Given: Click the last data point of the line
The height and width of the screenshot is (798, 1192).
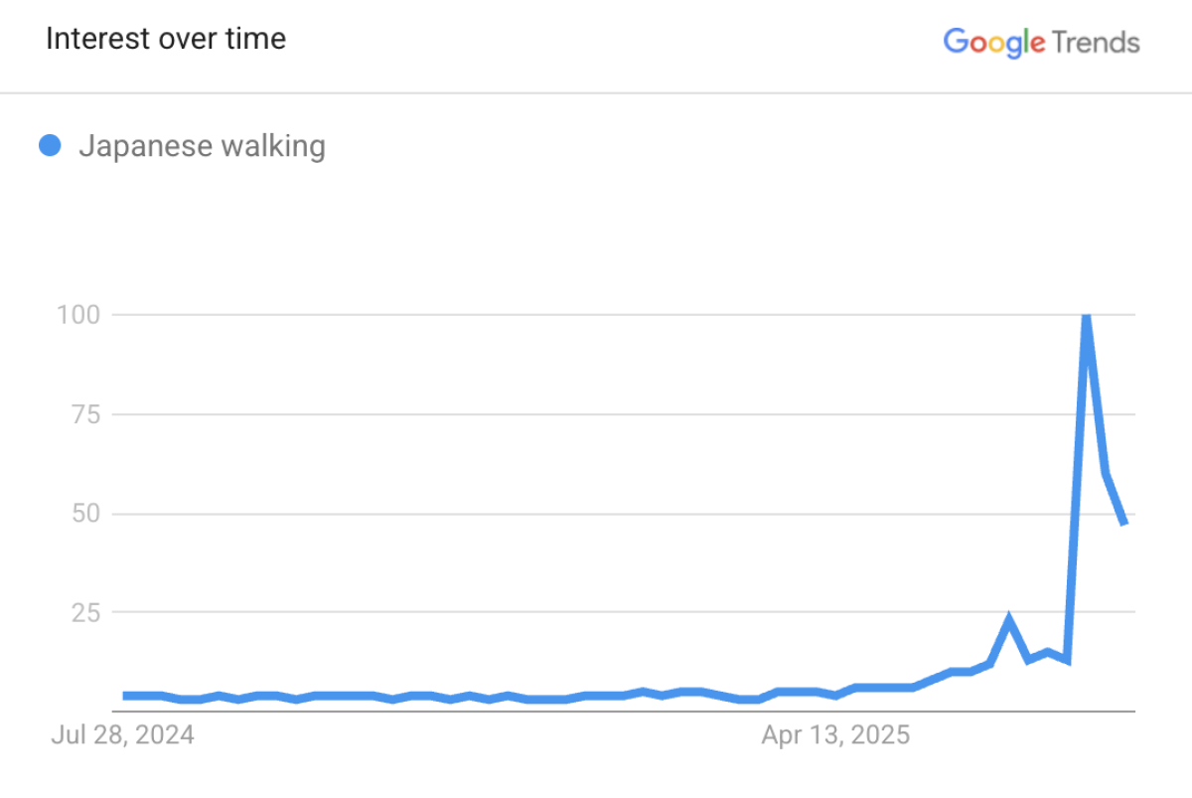Looking at the screenshot, I should 1124,524.
